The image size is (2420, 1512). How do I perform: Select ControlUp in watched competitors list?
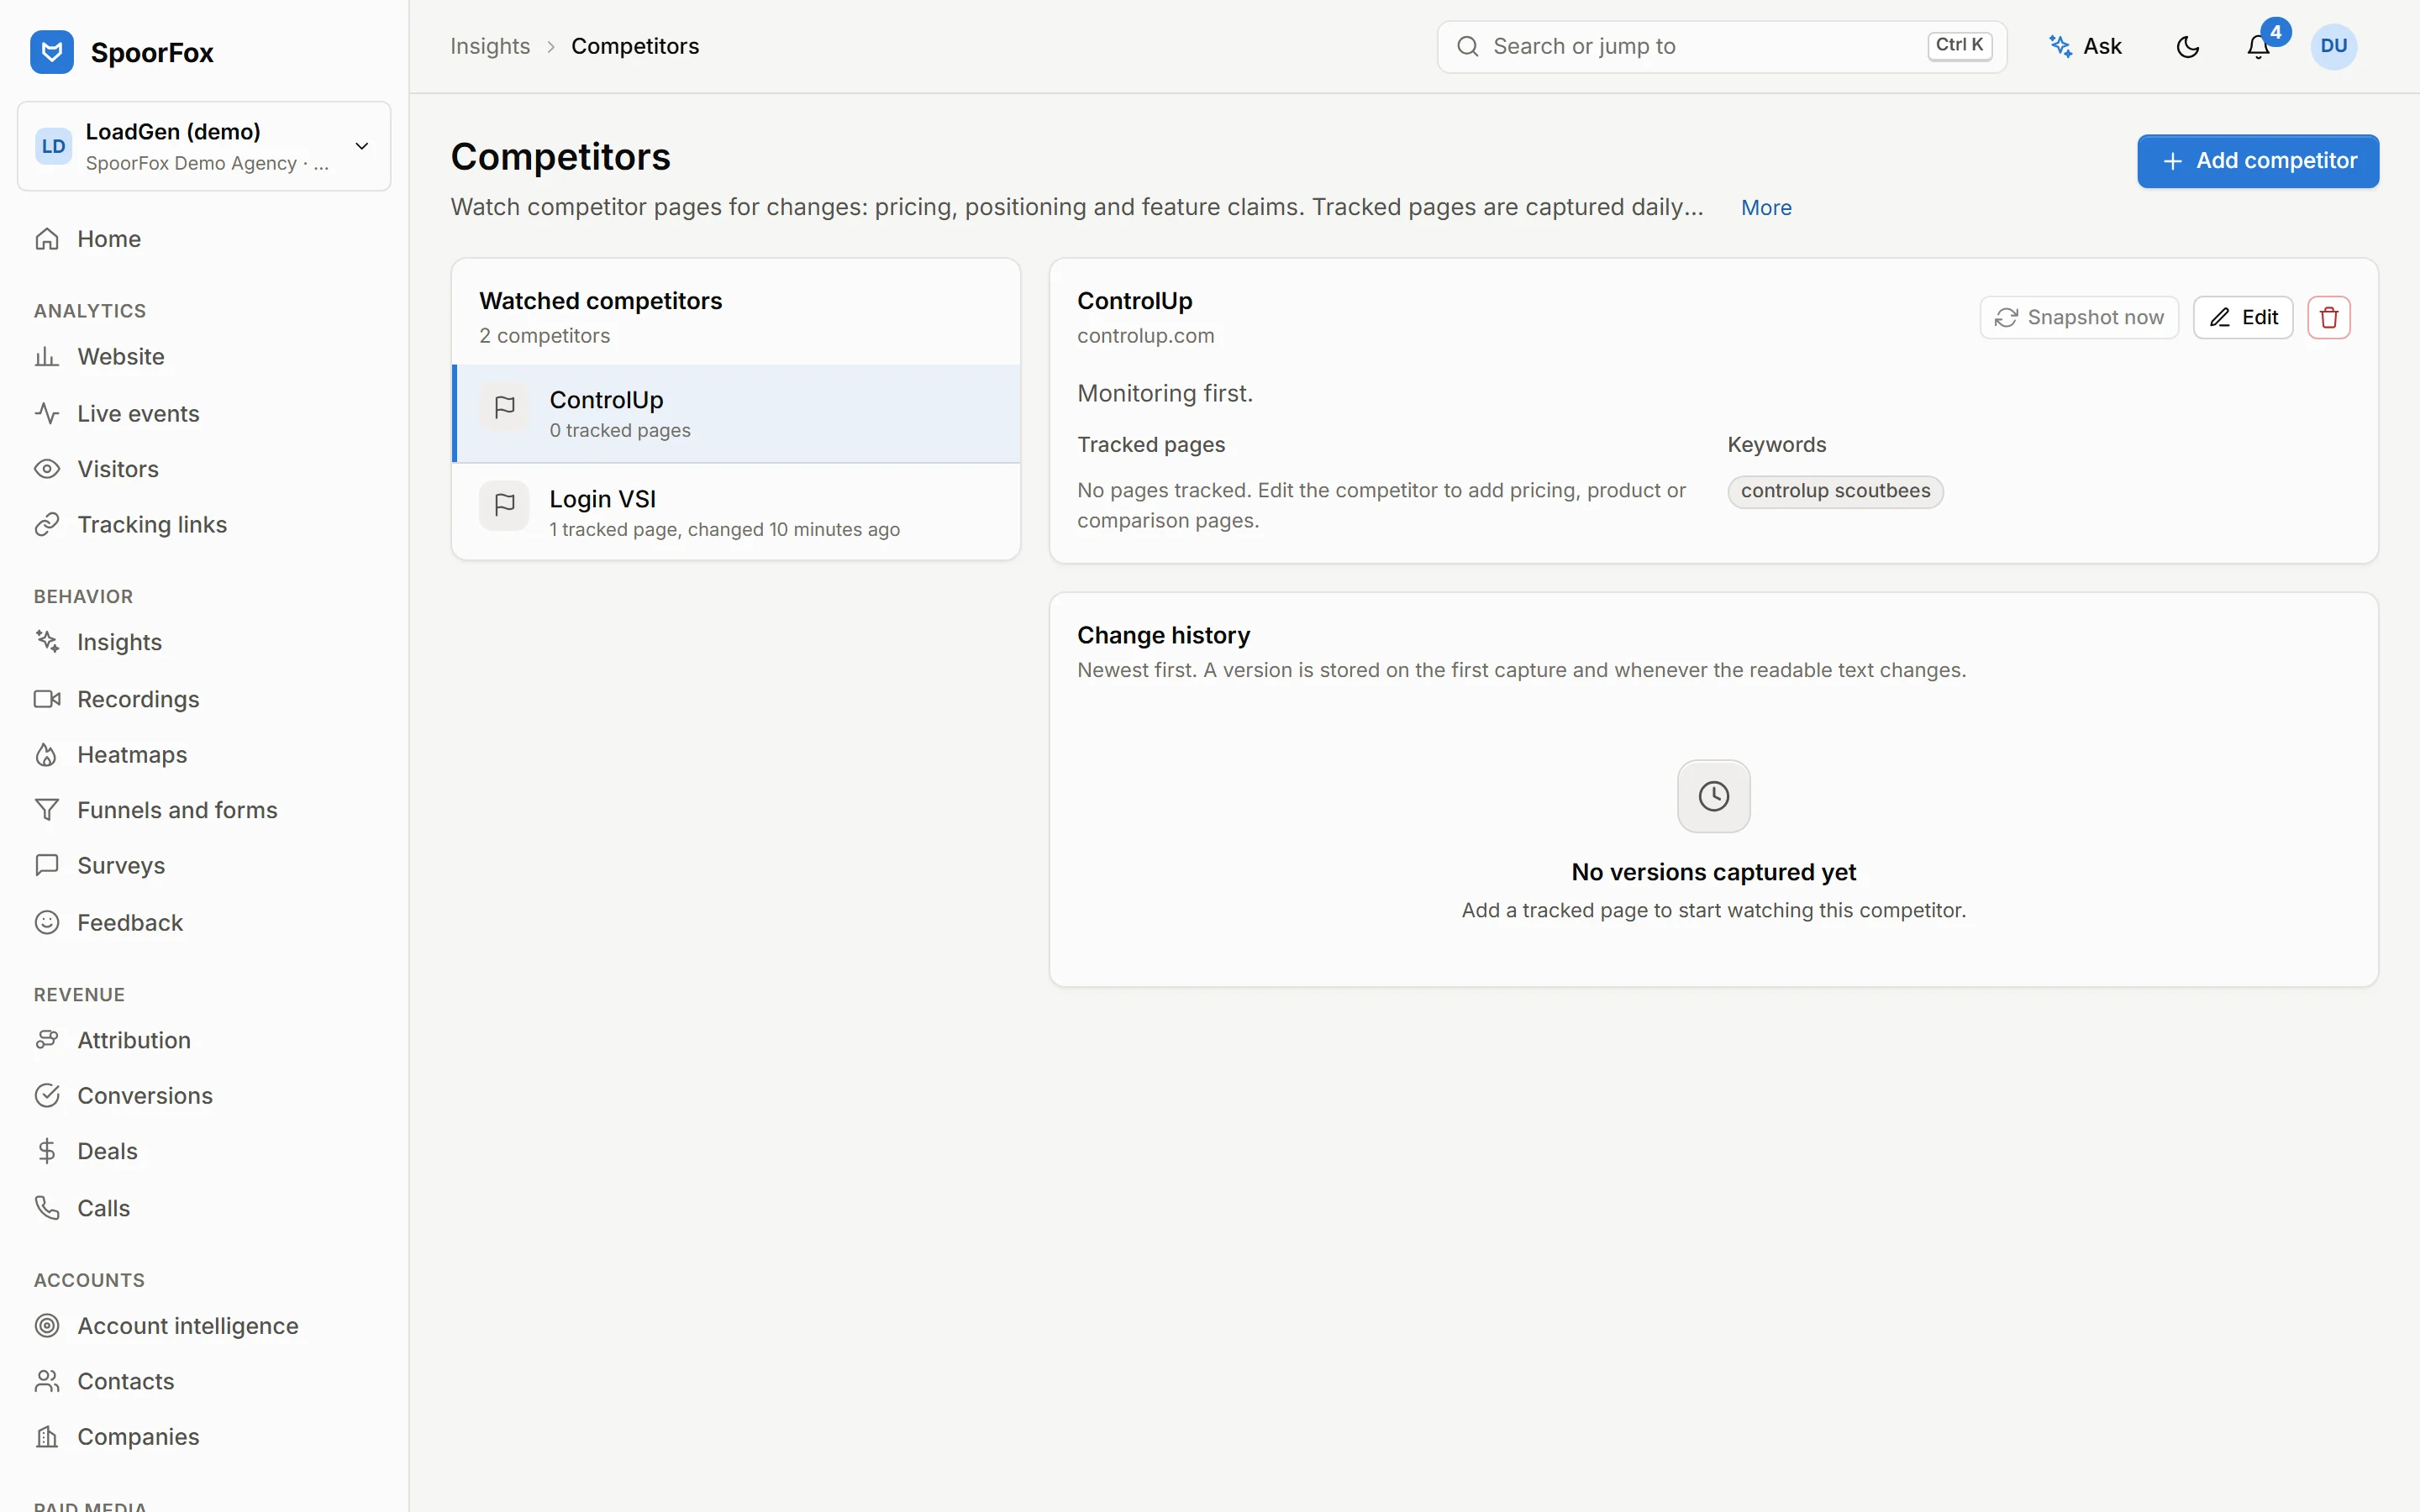[737, 414]
